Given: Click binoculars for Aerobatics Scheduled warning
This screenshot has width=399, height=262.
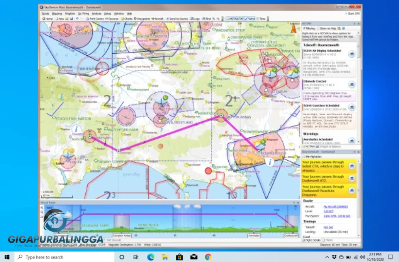Looking at the screenshot, I should [351, 140].
